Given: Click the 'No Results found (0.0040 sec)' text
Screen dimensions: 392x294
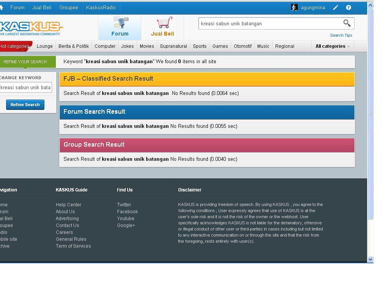Looking at the screenshot, I should 204,159.
